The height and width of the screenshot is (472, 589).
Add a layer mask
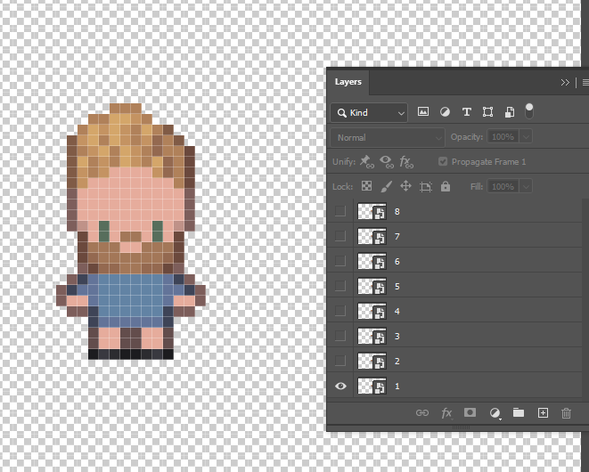click(470, 413)
